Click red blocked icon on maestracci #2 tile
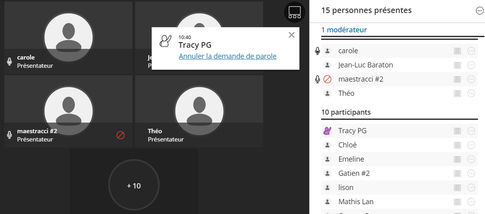The width and height of the screenshot is (485, 214). [x=121, y=135]
